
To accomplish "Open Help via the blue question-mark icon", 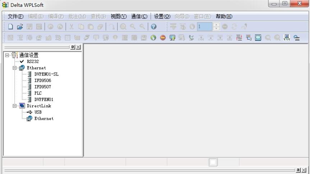I will [x=154, y=26].
